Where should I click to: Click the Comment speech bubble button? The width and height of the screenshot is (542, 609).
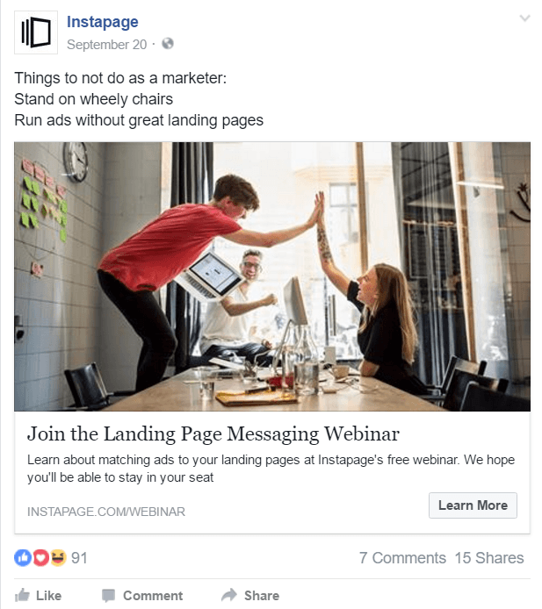142,596
